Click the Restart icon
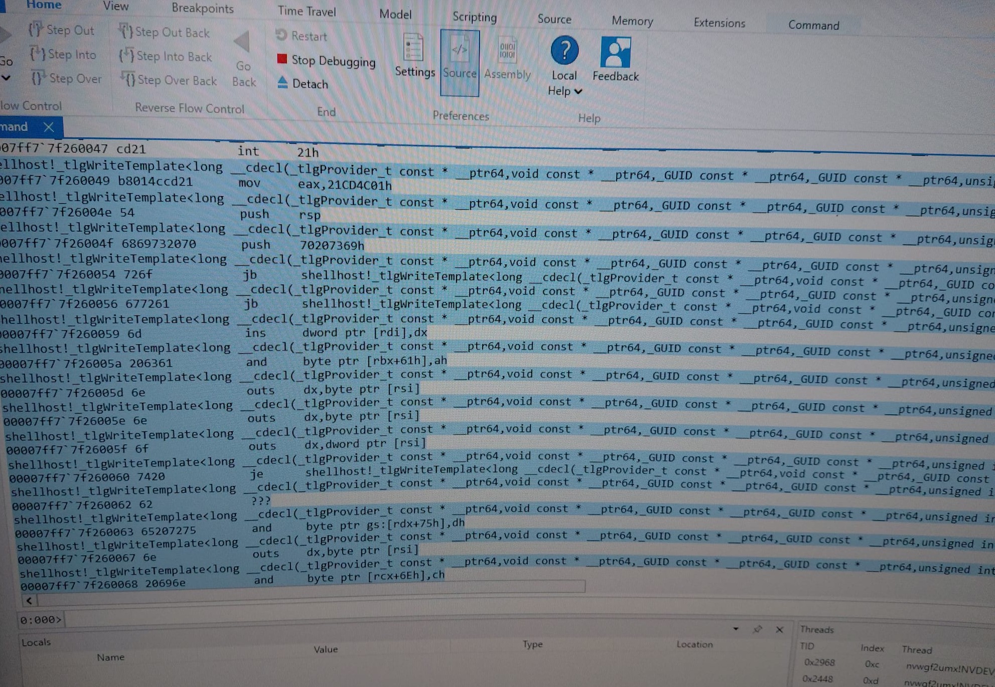This screenshot has width=995, height=687. 281,35
